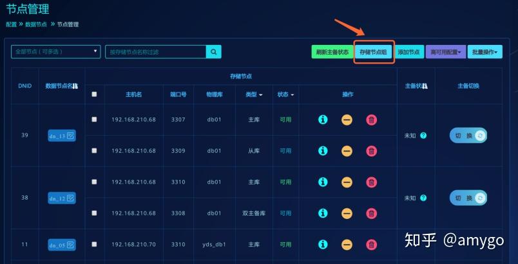The width and height of the screenshot is (518, 264).
Task: Click the 主机名 column header
Action: 133,94
